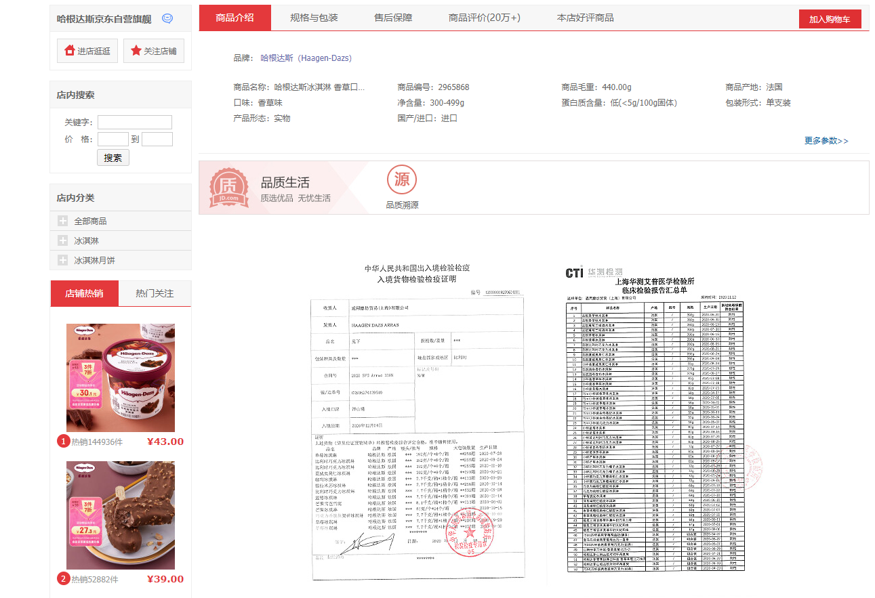This screenshot has width=875, height=598.
Task: Click the minimum price input field
Action: coord(113,140)
